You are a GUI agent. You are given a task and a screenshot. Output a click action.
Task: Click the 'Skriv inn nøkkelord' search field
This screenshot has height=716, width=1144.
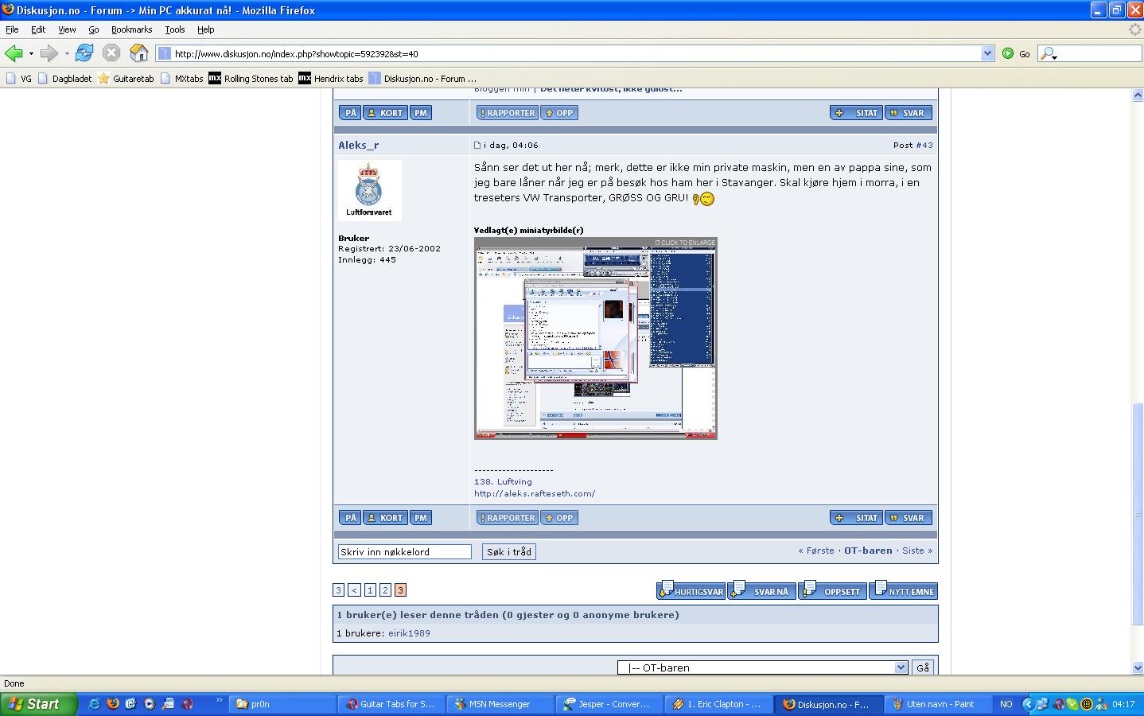click(x=405, y=551)
